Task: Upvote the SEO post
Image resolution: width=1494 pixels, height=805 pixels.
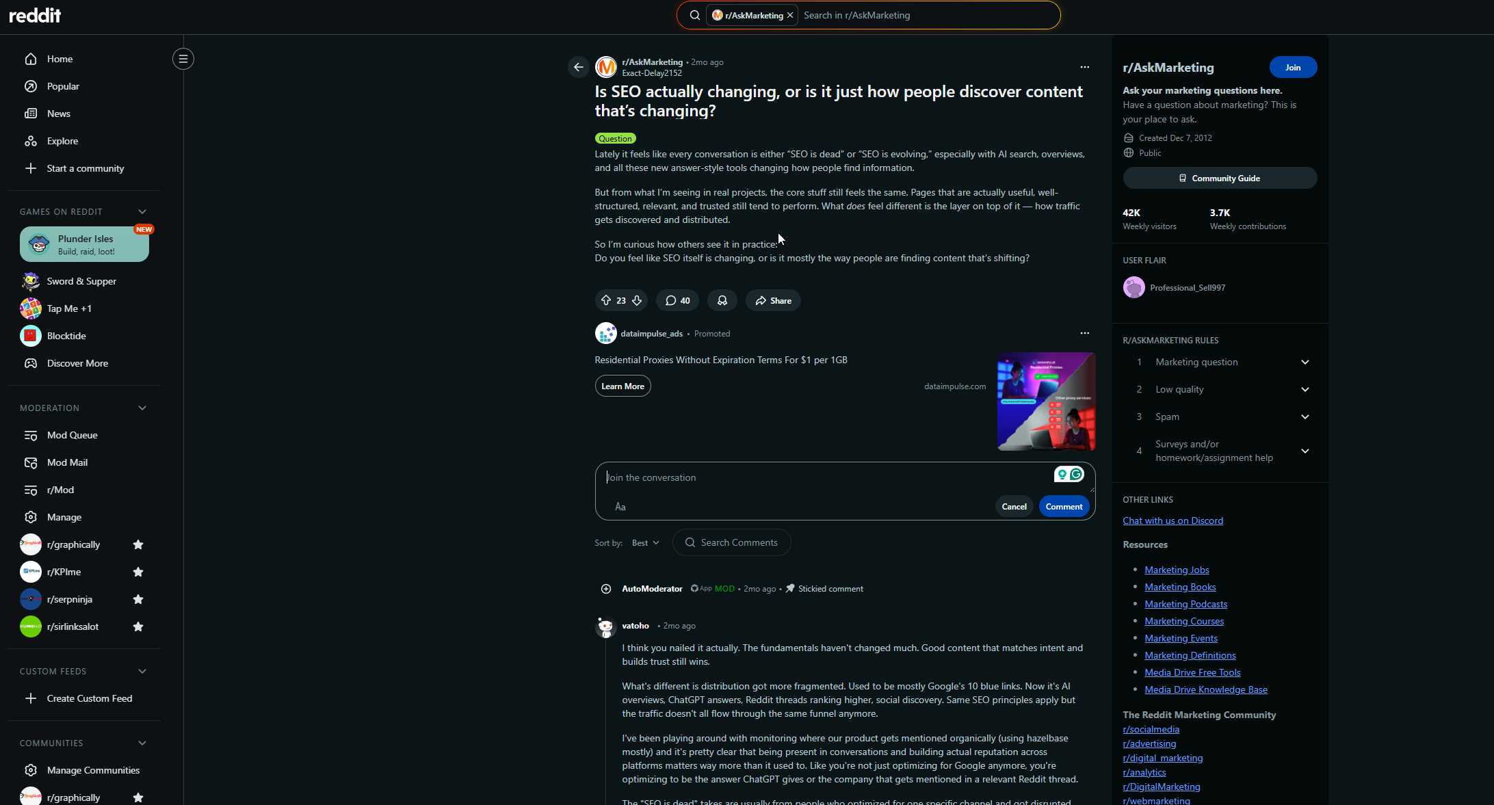Action: click(605, 300)
